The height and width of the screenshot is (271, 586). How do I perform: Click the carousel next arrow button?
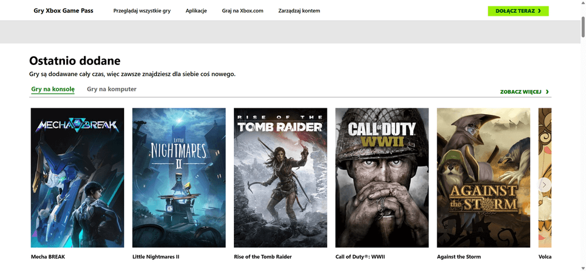click(x=544, y=184)
